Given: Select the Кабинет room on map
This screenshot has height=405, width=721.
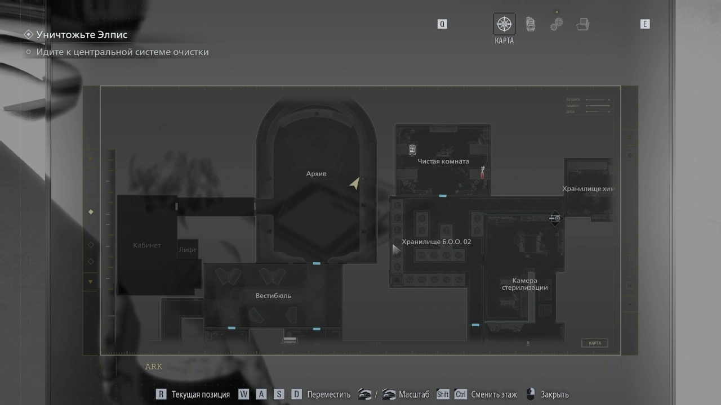Looking at the screenshot, I should point(146,245).
